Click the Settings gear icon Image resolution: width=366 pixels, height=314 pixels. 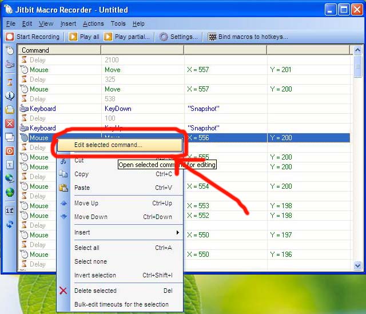click(x=164, y=37)
